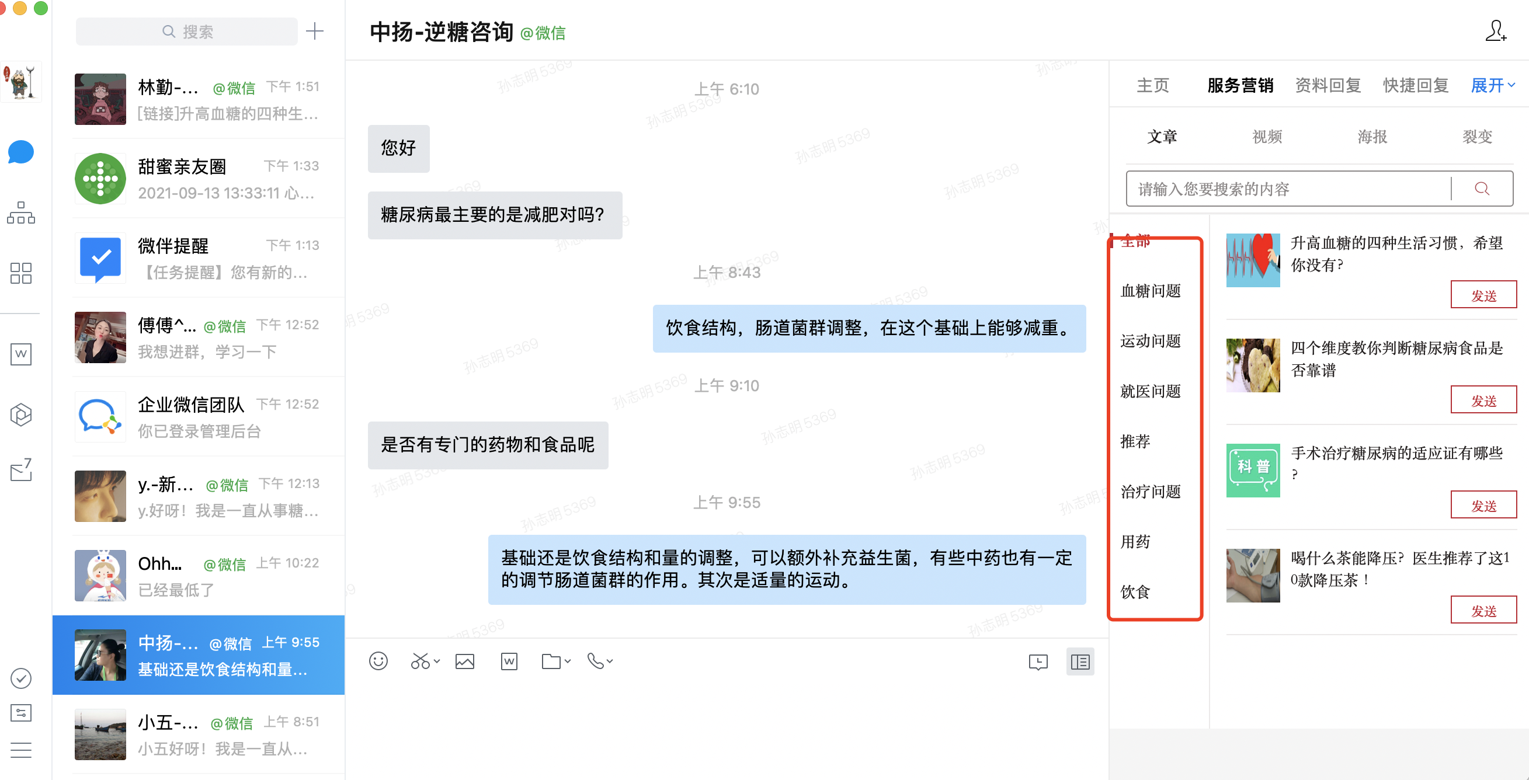Click the chat history icon in toolbar
The image size is (1529, 780).
pyautogui.click(x=1038, y=661)
